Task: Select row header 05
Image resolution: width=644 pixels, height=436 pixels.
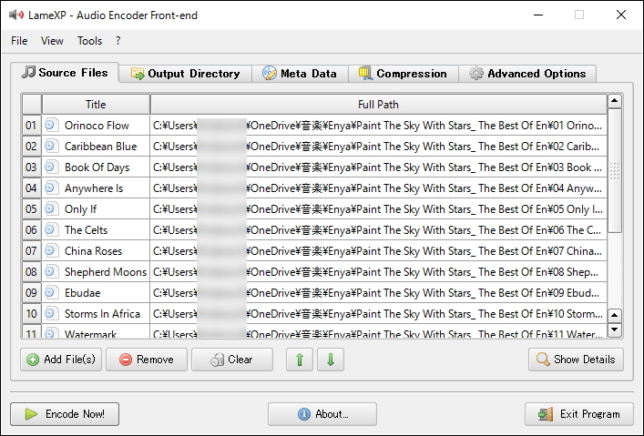Action: [31, 209]
